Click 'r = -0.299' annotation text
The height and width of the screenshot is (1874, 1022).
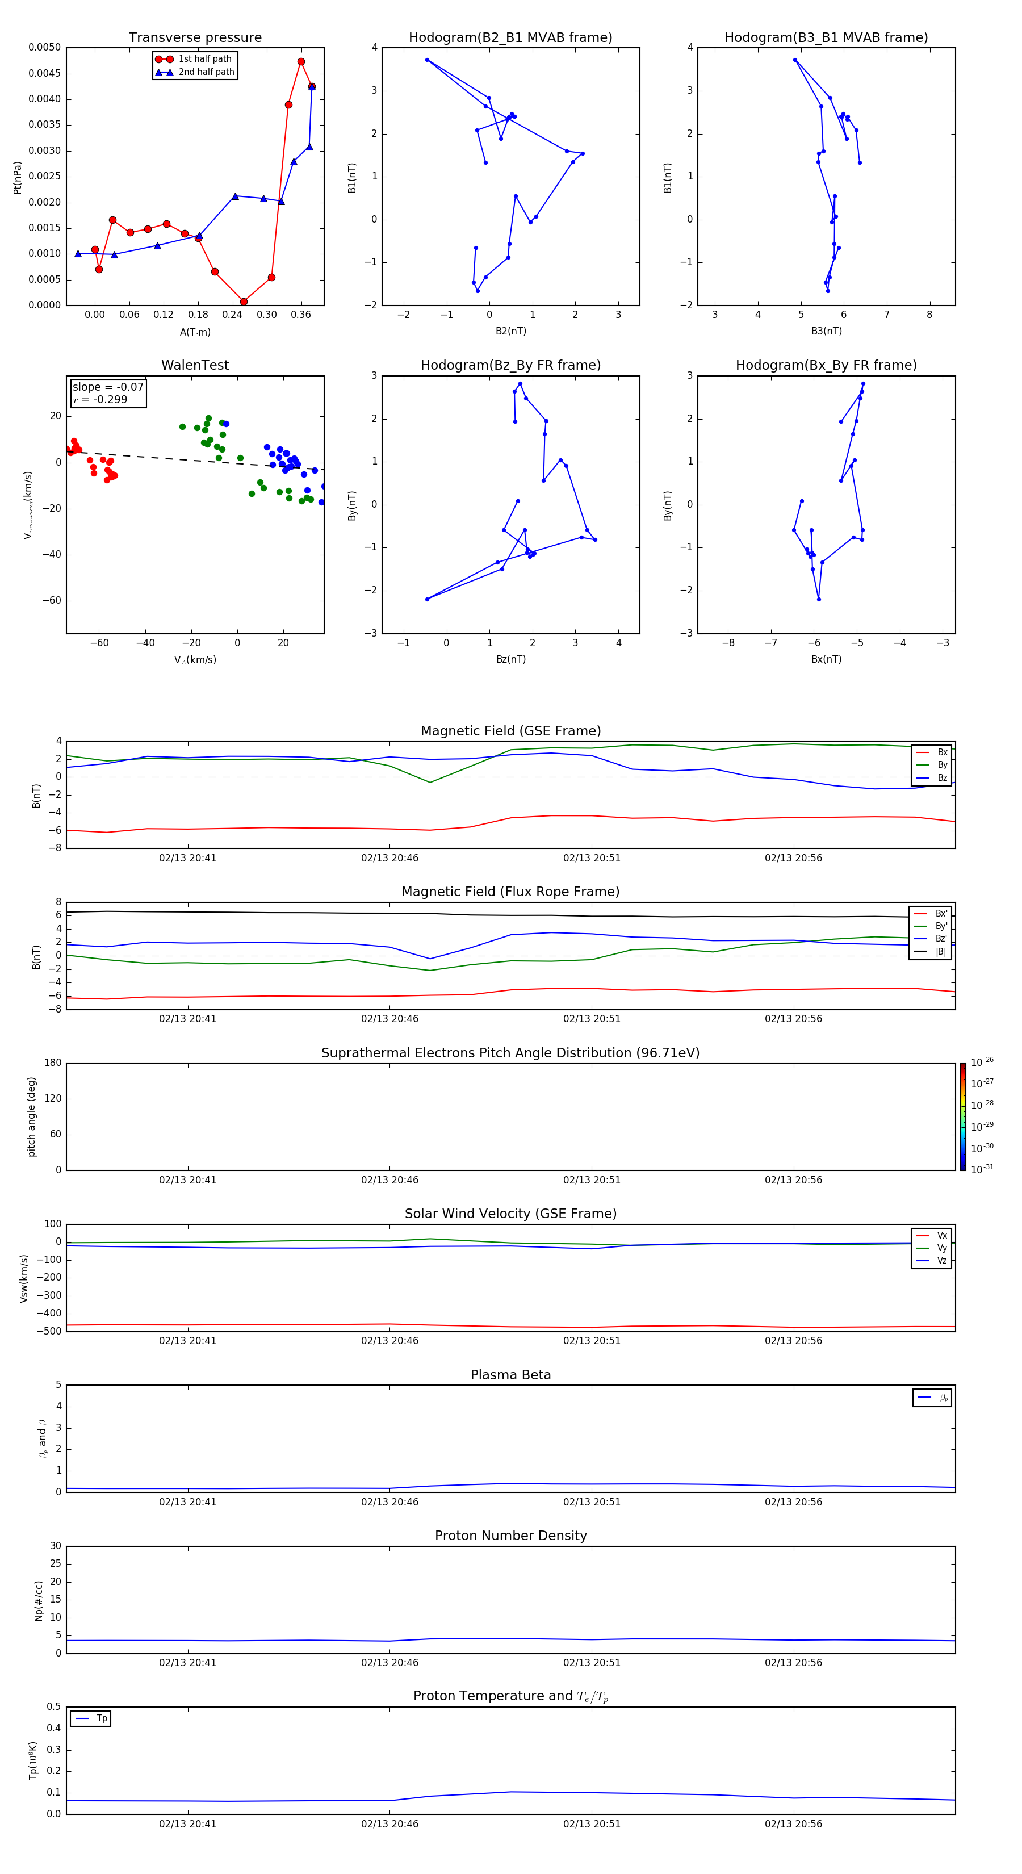pyautogui.click(x=100, y=399)
